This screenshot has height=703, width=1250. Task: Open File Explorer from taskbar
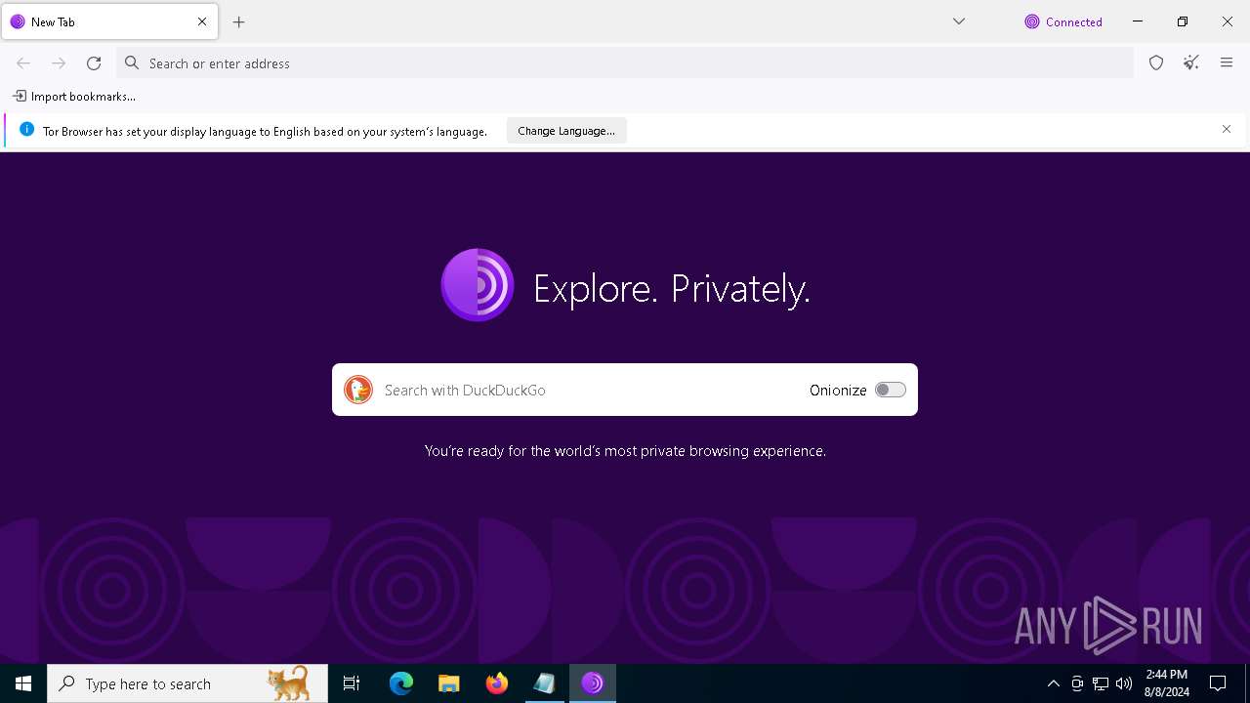[448, 683]
